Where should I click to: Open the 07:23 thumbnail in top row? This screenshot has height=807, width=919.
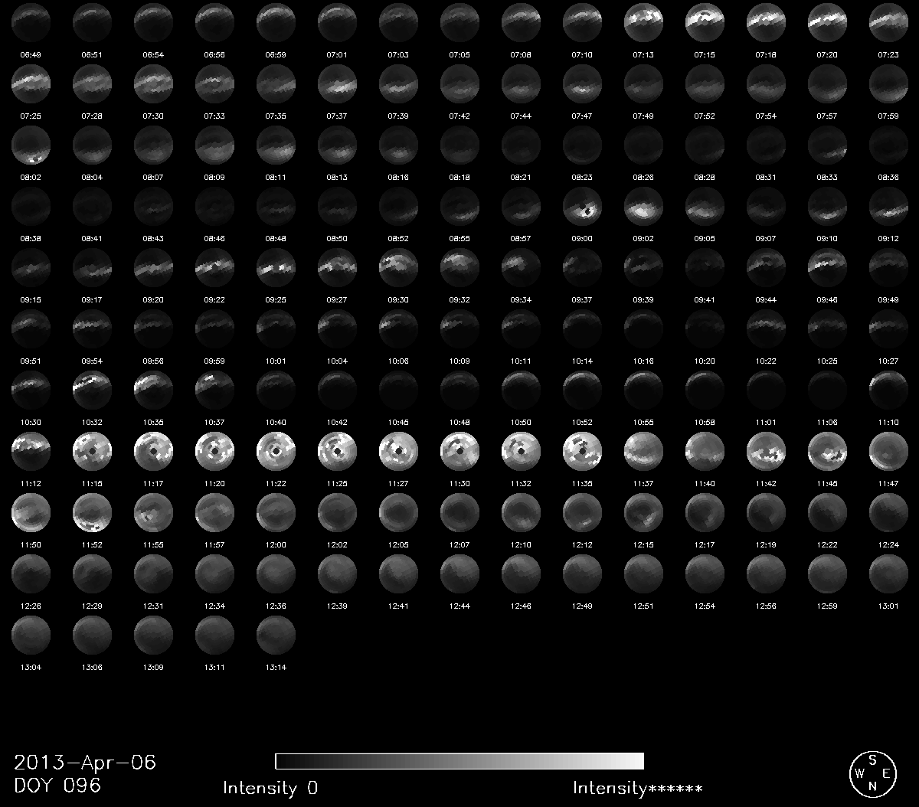point(888,21)
